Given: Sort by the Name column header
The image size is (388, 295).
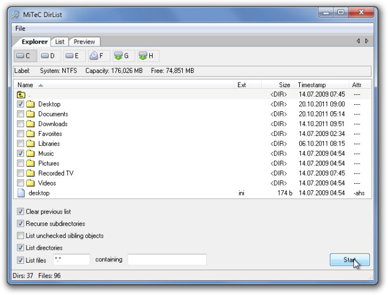Looking at the screenshot, I should (123, 85).
